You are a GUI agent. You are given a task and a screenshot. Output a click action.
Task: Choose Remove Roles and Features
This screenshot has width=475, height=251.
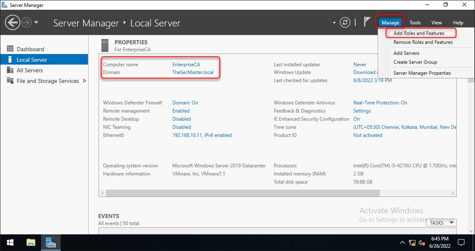pyautogui.click(x=423, y=42)
